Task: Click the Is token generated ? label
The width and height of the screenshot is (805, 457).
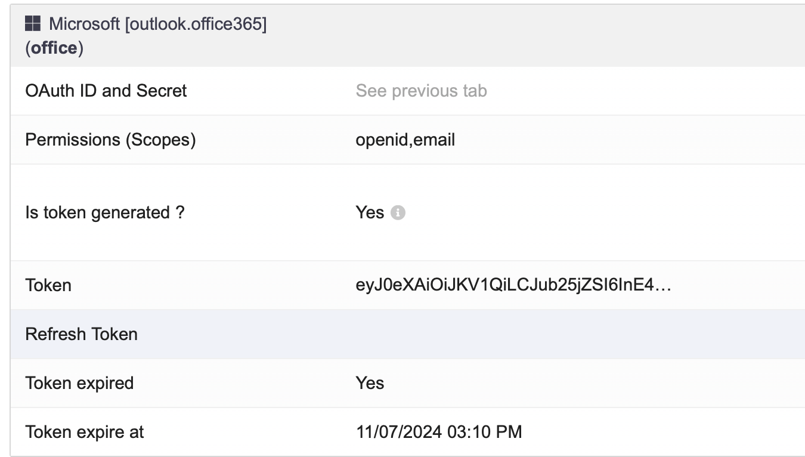Action: (105, 212)
